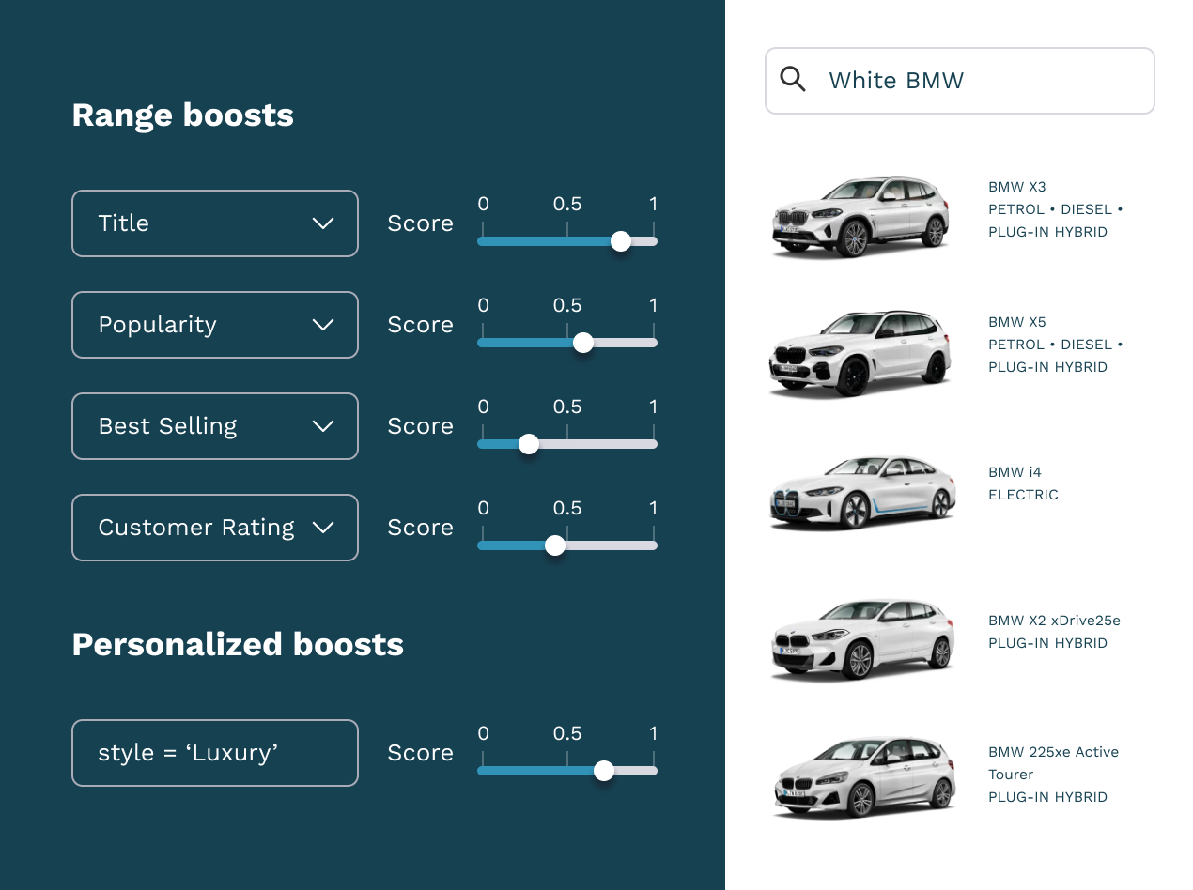Click the 'BMW 225xe Active Tourer' result title

coord(1054,763)
